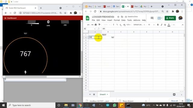193x108 pixels.
Task: Open the File menu
Action: click(x=93, y=20)
